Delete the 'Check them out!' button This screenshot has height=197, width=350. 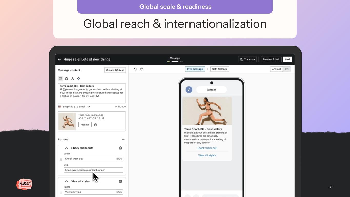[x=121, y=148]
